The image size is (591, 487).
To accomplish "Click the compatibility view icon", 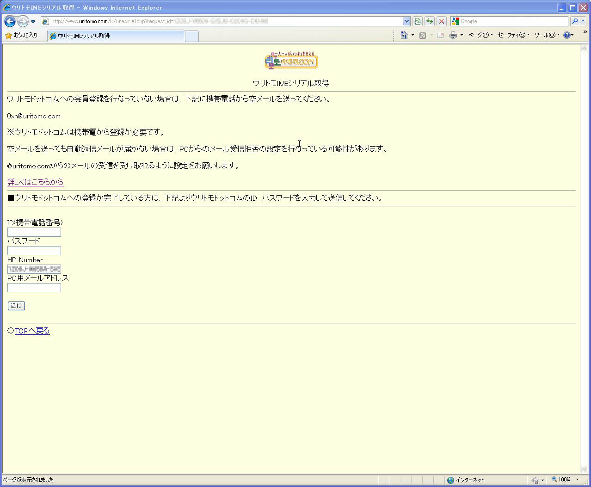I will pyautogui.click(x=418, y=21).
